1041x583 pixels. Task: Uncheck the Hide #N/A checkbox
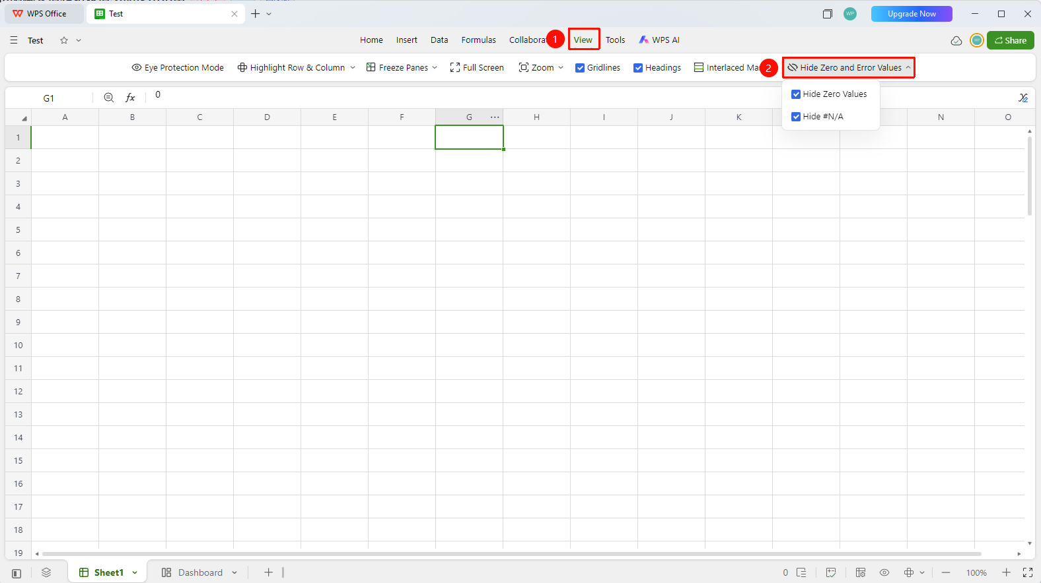pos(796,117)
